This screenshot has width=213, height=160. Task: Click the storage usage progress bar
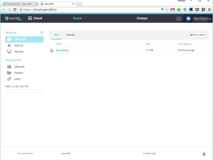[x=24, y=91]
